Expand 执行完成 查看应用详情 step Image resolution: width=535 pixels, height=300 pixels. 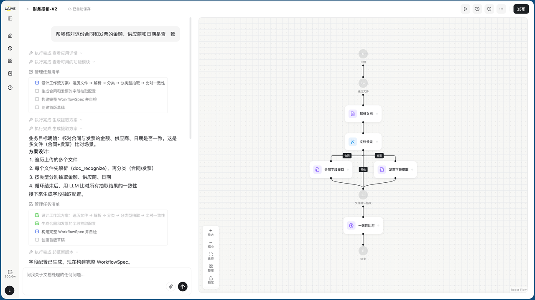coord(56,53)
